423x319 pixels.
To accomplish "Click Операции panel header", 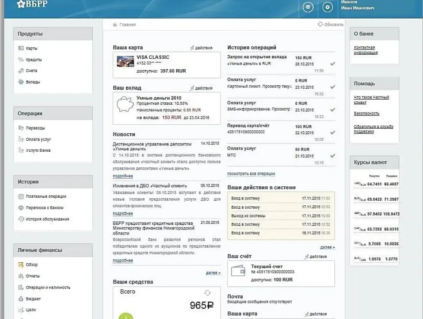I will pyautogui.click(x=53, y=113).
